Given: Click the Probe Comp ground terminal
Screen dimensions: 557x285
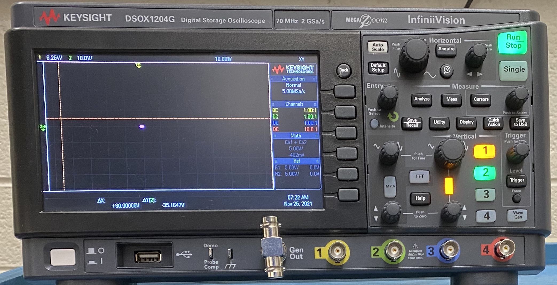Looking at the screenshot, I should tap(230, 254).
